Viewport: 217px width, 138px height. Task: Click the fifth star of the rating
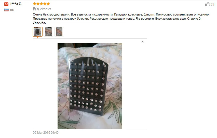(x=48, y=4)
